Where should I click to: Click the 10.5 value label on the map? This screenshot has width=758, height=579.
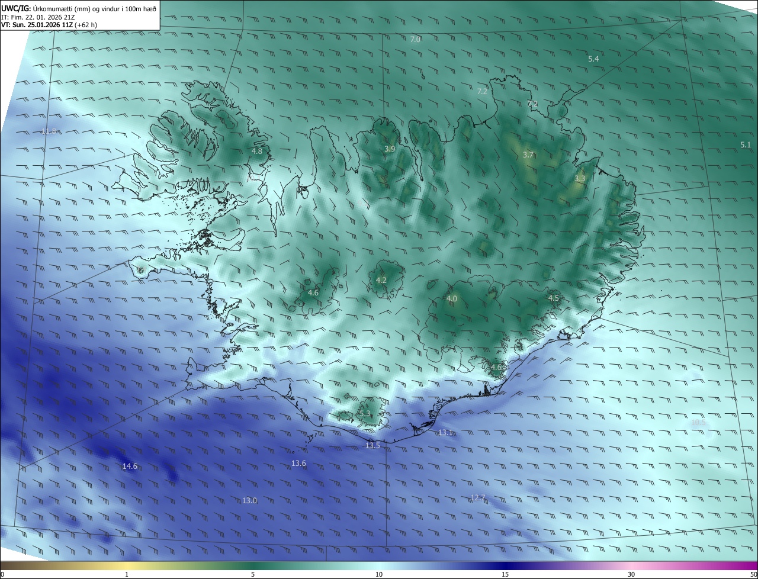699,422
